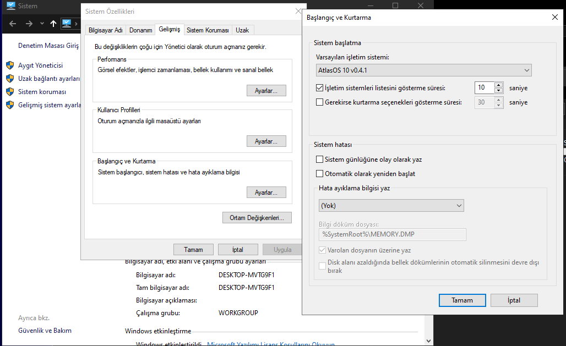This screenshot has width=566, height=346.
Task: Click the Sistem window title icon
Action: click(x=11, y=6)
